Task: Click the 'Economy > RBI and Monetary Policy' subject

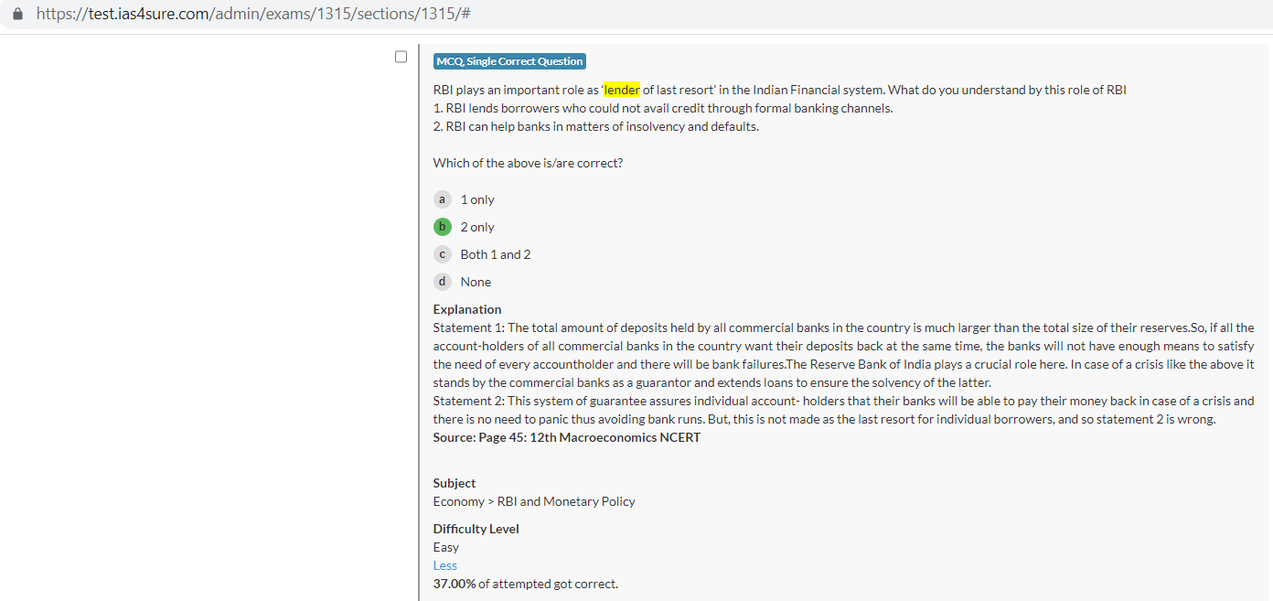Action: [x=534, y=501]
